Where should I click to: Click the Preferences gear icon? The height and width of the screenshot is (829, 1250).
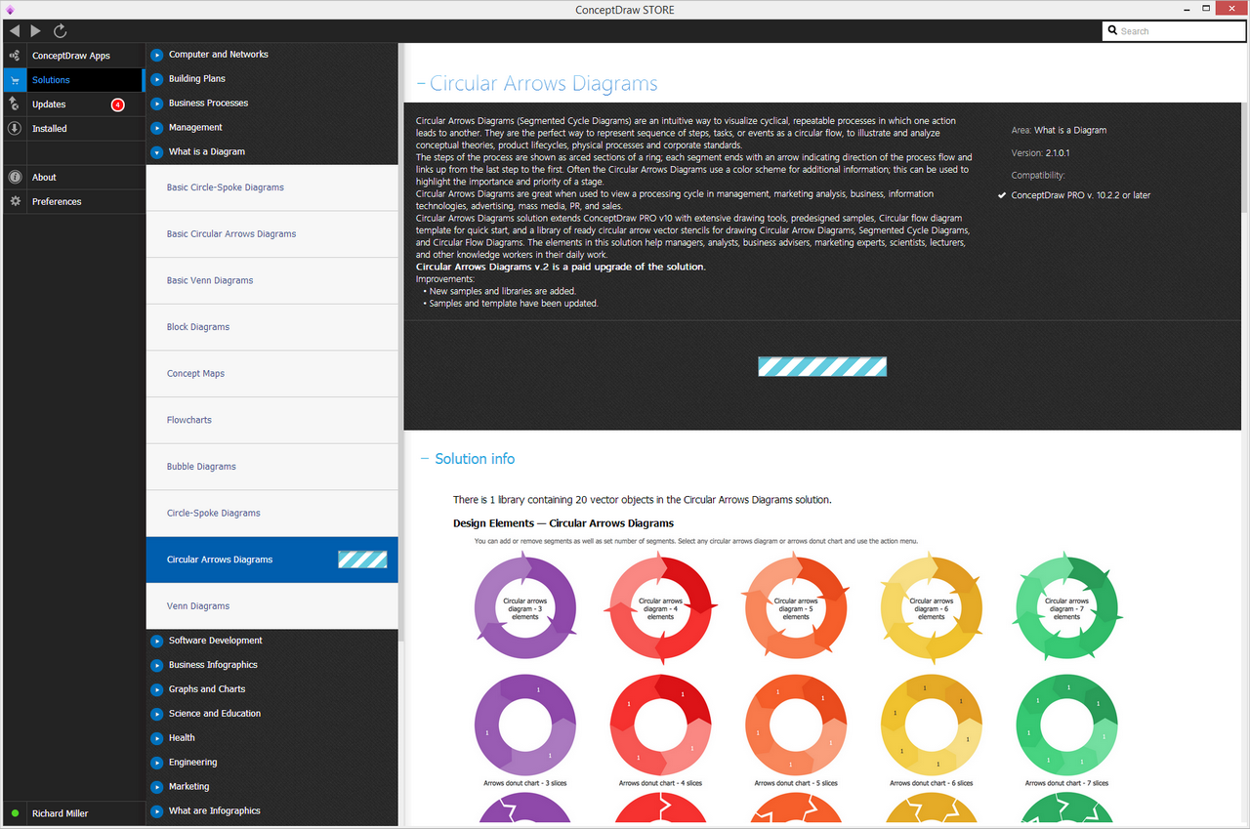(15, 202)
